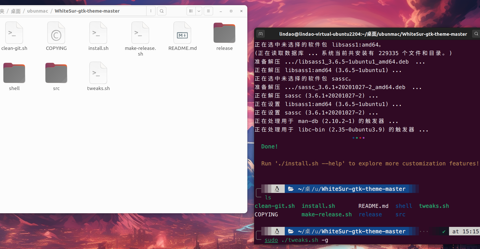Open the release folder icon
The image size is (480, 249).
point(224,33)
